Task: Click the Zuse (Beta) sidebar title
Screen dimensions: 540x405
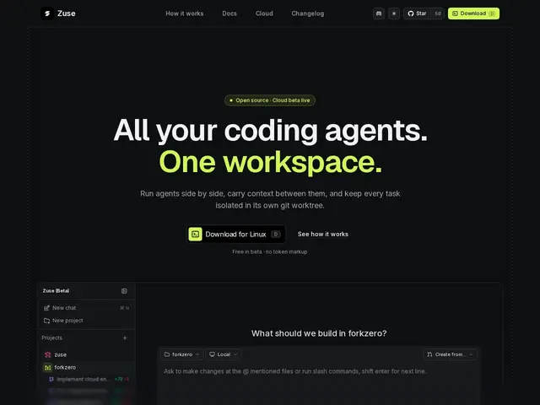Action: pos(56,291)
